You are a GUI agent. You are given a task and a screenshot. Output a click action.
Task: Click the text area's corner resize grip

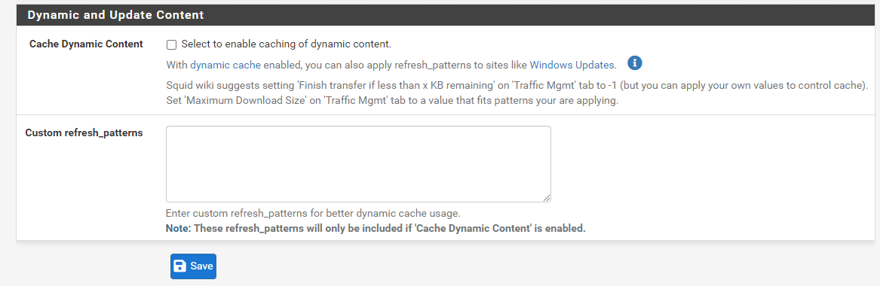click(x=547, y=198)
